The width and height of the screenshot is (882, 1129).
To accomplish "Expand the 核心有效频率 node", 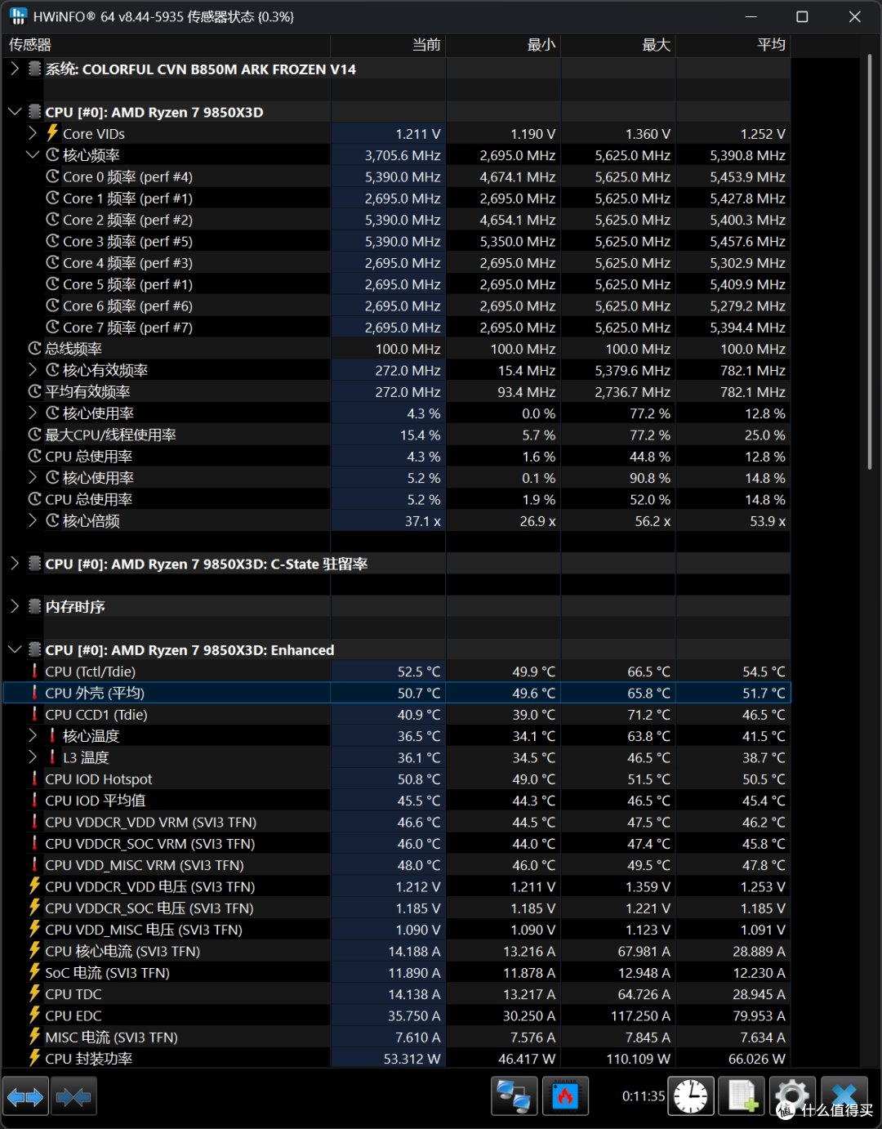I will pos(33,370).
